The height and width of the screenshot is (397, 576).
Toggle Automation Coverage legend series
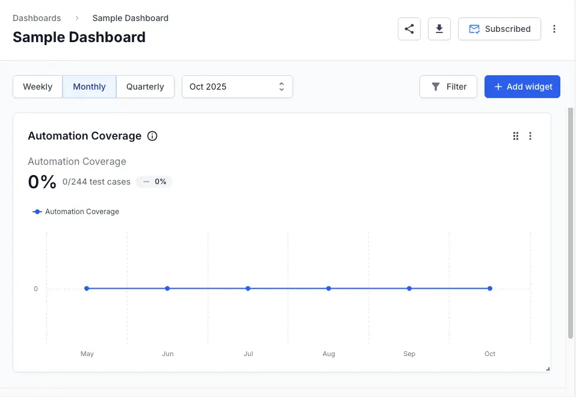click(x=76, y=212)
